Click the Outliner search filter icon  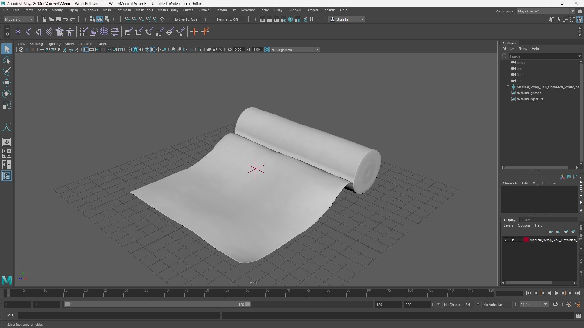(504, 56)
